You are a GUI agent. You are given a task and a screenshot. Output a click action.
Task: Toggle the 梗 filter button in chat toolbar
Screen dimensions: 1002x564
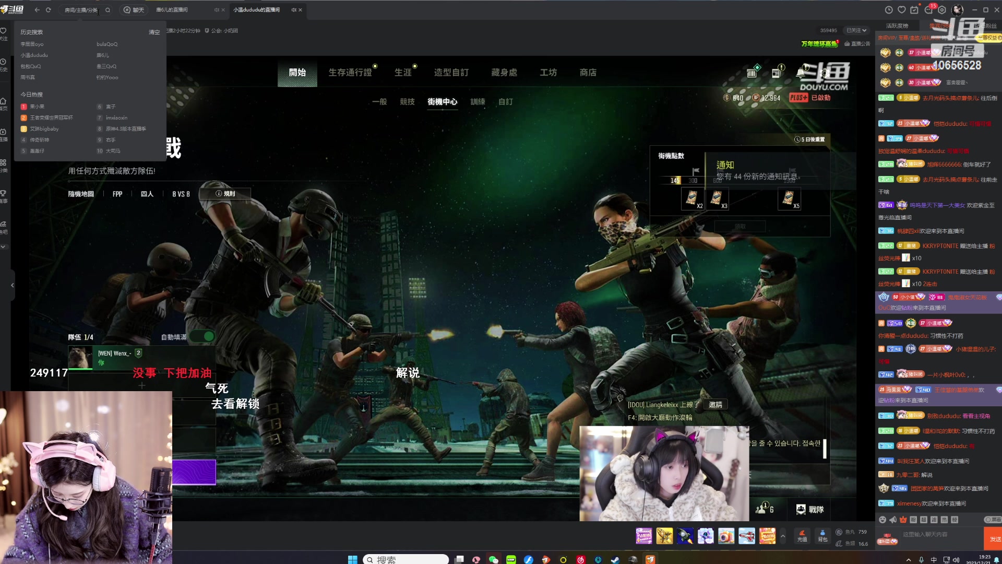(955, 520)
